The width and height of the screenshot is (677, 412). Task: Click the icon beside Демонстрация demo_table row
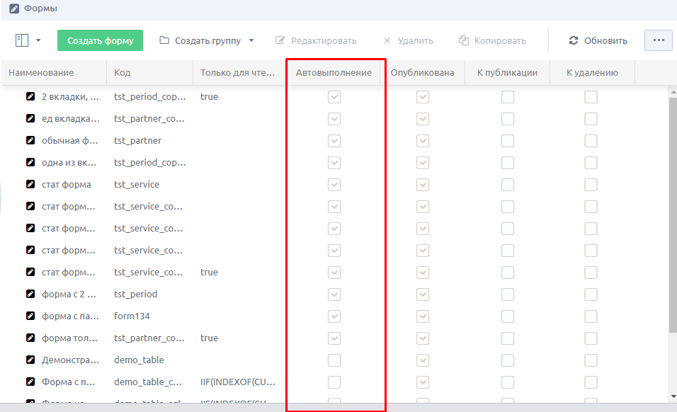point(30,360)
